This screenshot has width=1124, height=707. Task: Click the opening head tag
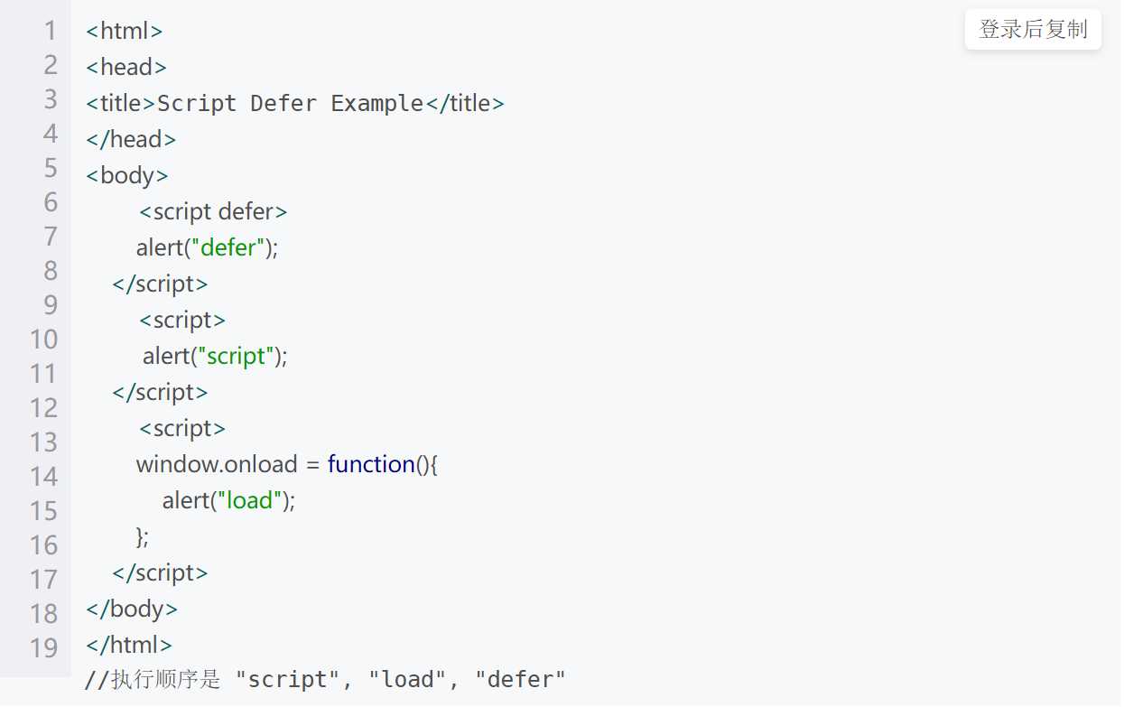126,67
